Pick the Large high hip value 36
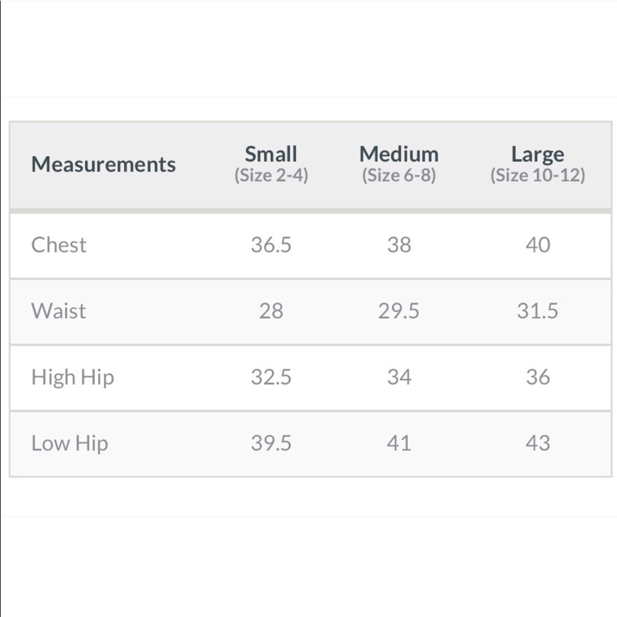The height and width of the screenshot is (617, 617). [x=537, y=377]
